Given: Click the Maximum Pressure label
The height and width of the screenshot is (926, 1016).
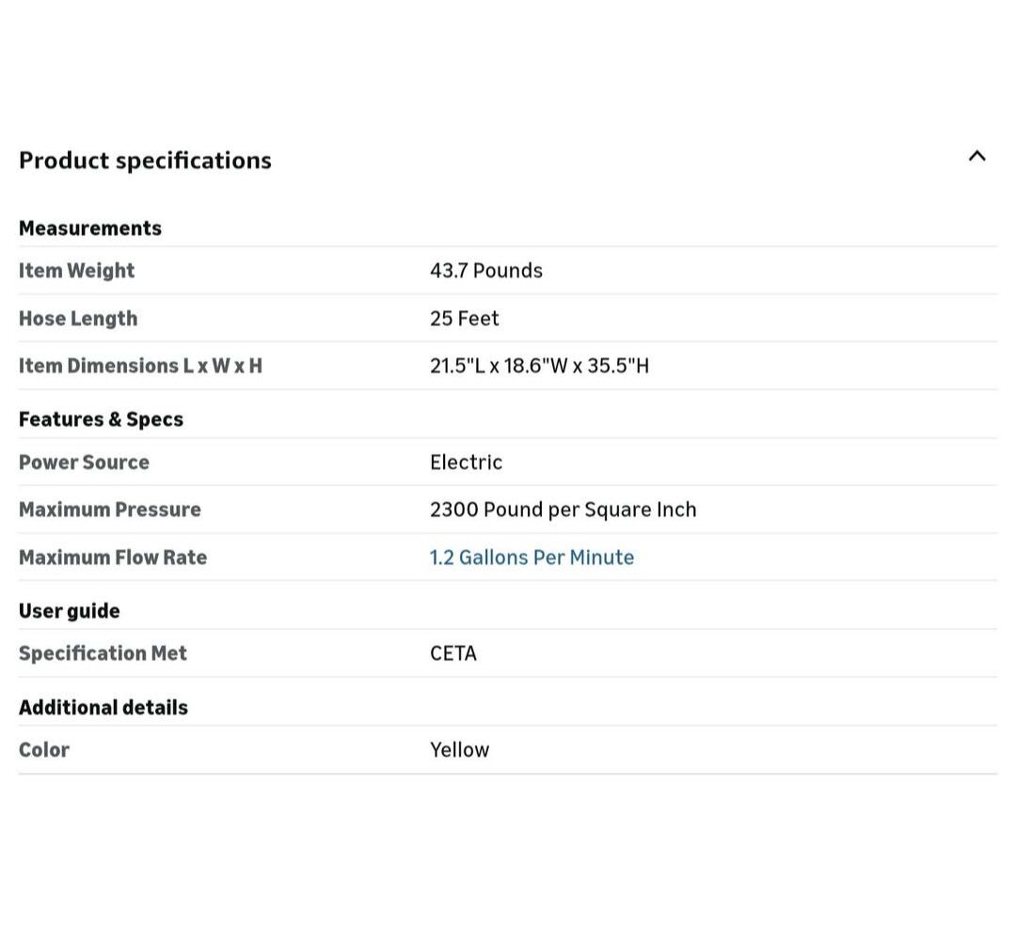Looking at the screenshot, I should click(110, 510).
